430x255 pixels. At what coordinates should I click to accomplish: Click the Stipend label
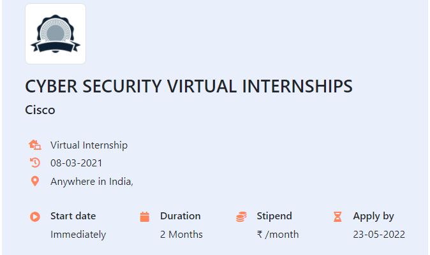coord(274,216)
